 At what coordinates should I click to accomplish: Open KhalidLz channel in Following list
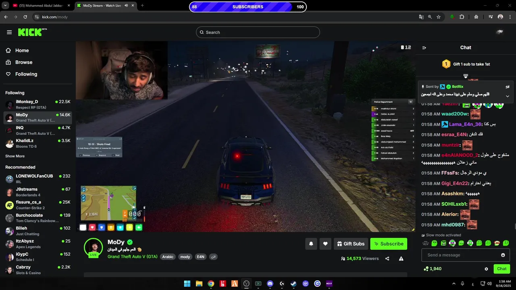click(x=38, y=143)
